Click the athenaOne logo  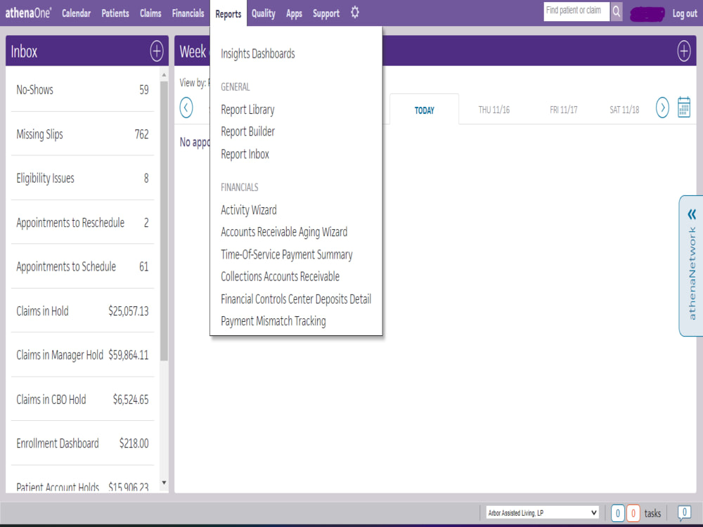[x=28, y=13]
